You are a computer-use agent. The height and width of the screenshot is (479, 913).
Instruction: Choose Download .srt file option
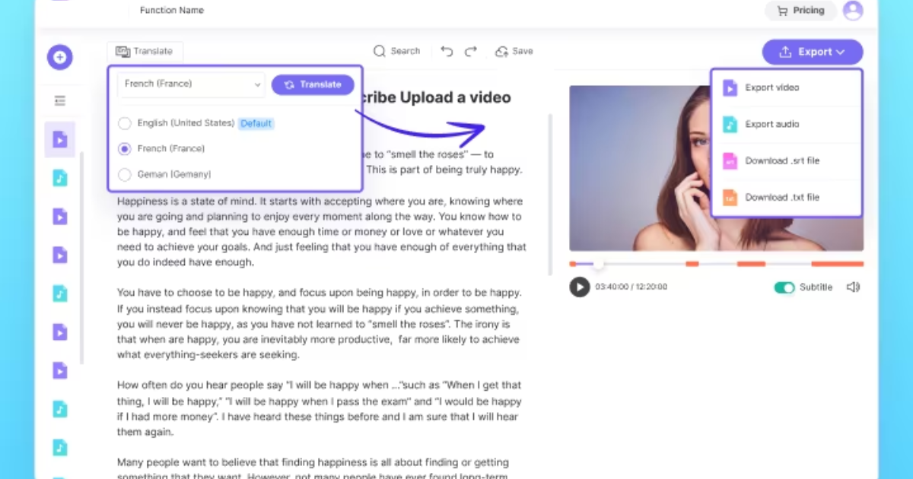point(781,160)
